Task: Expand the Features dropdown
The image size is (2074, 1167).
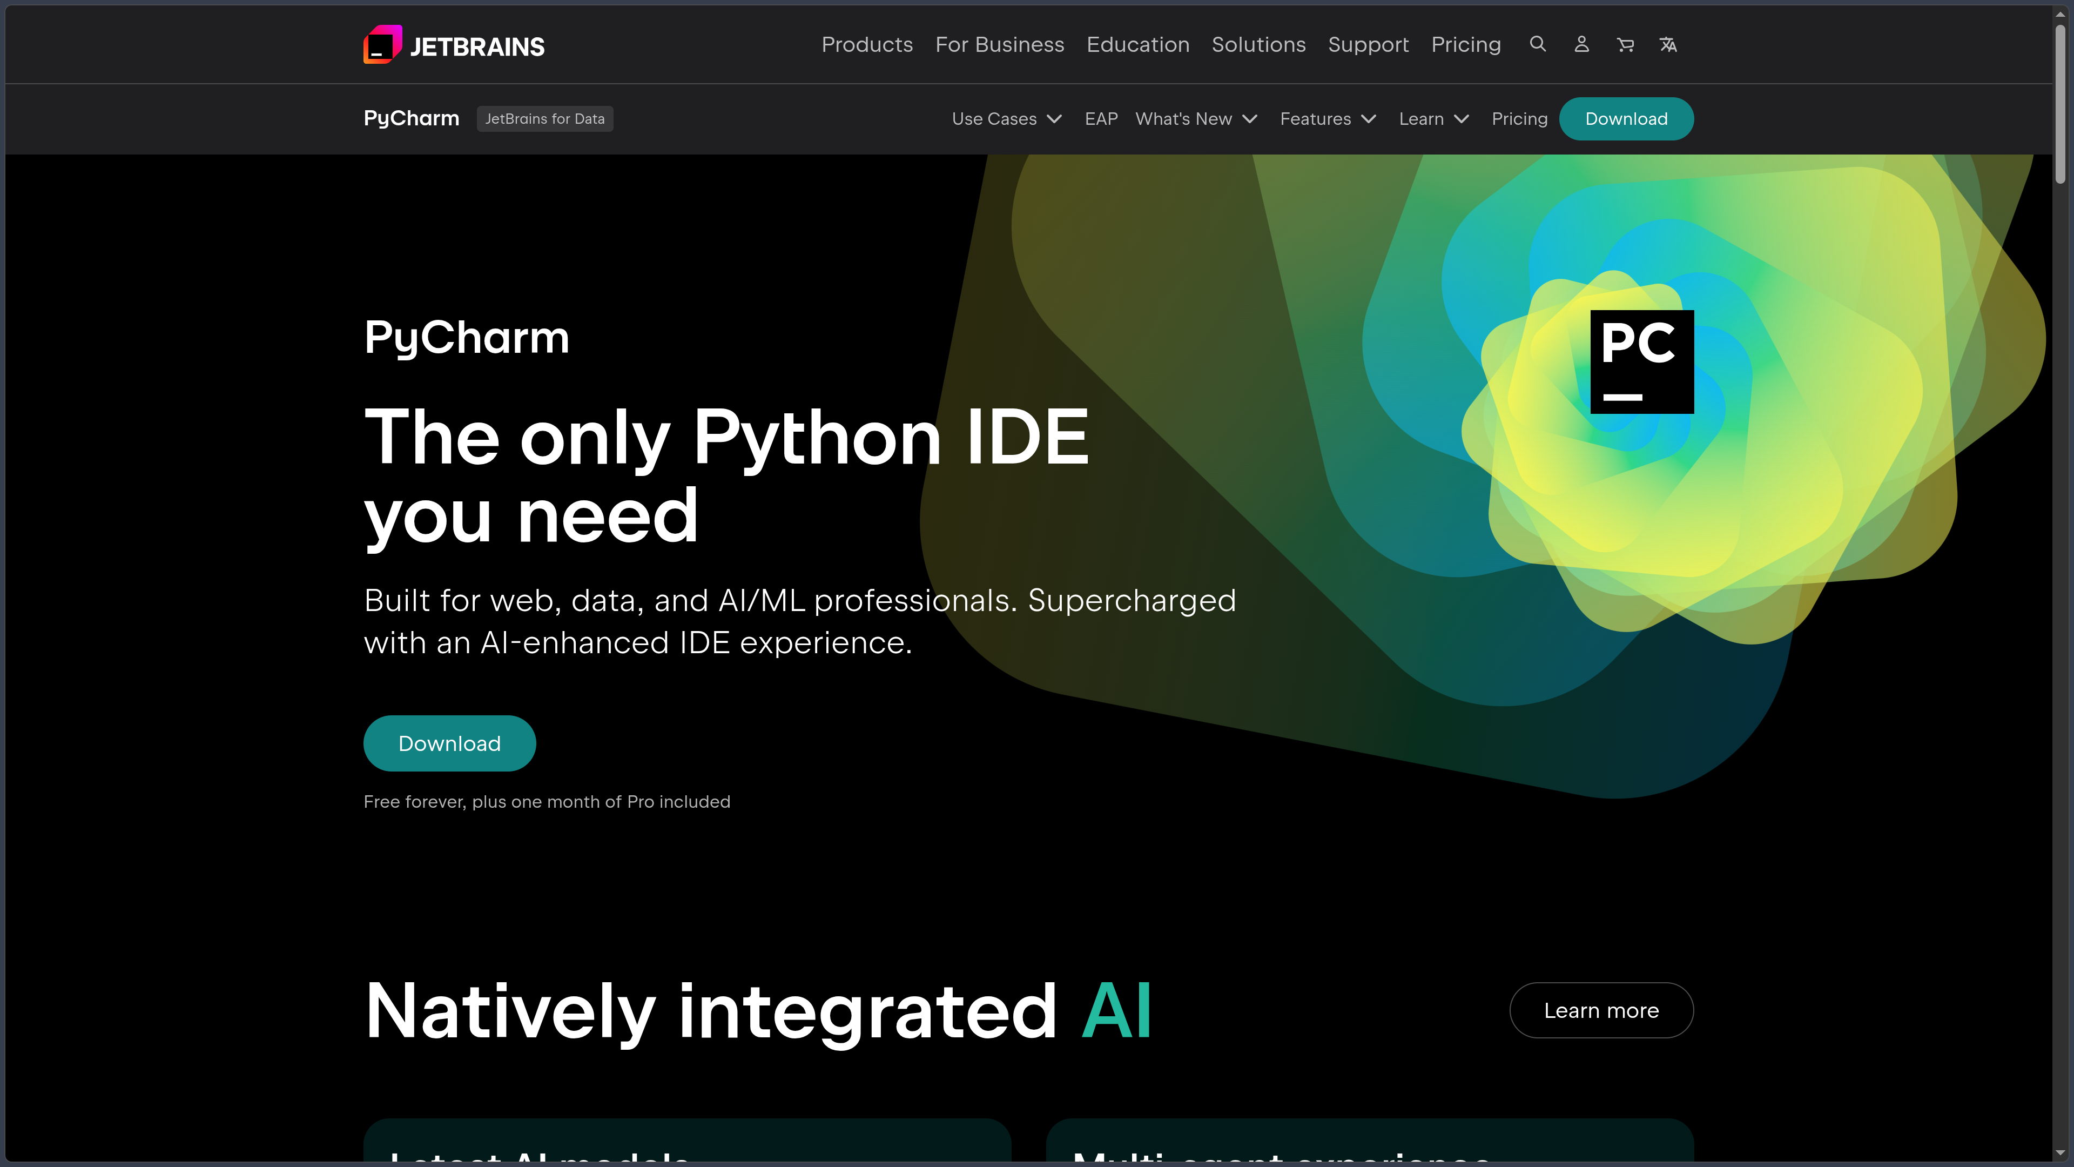Action: pos(1329,119)
